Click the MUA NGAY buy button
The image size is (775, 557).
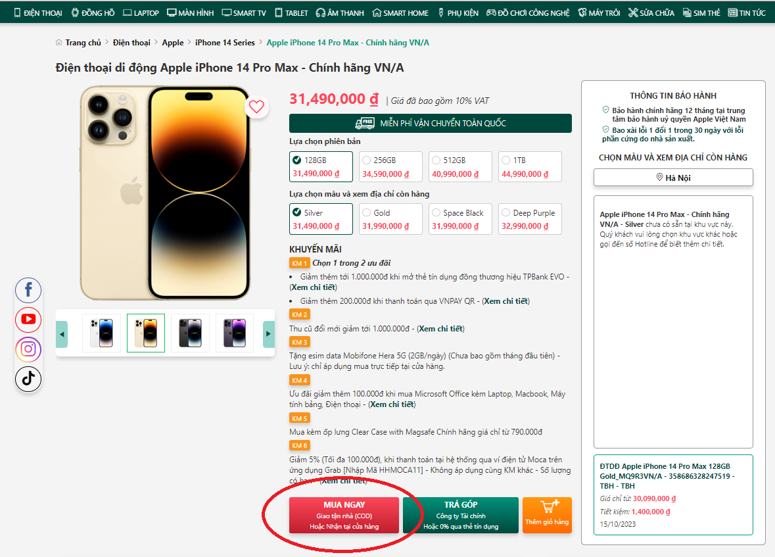(344, 515)
